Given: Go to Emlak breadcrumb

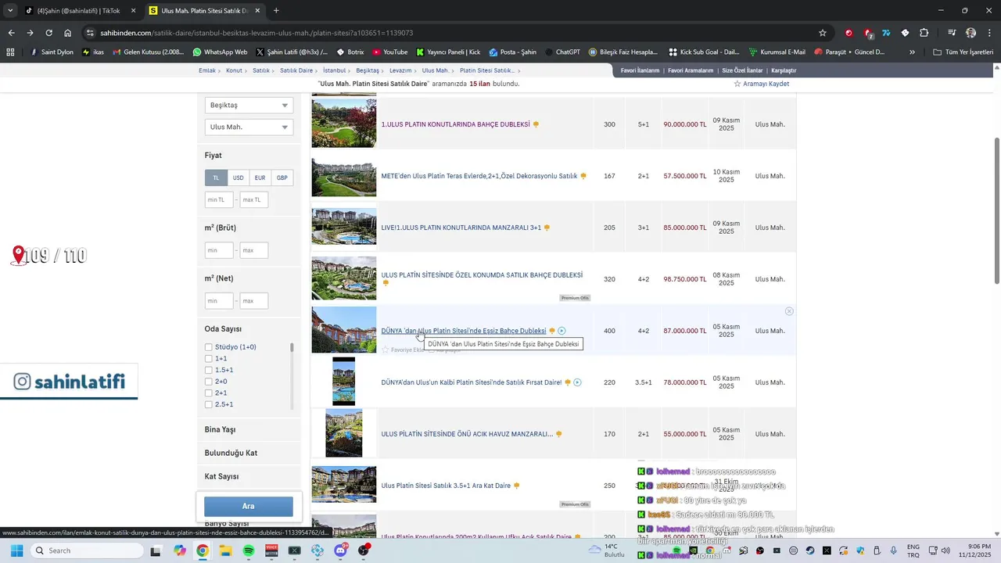Looking at the screenshot, I should tap(206, 70).
